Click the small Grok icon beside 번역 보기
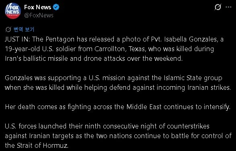 pos(8,29)
